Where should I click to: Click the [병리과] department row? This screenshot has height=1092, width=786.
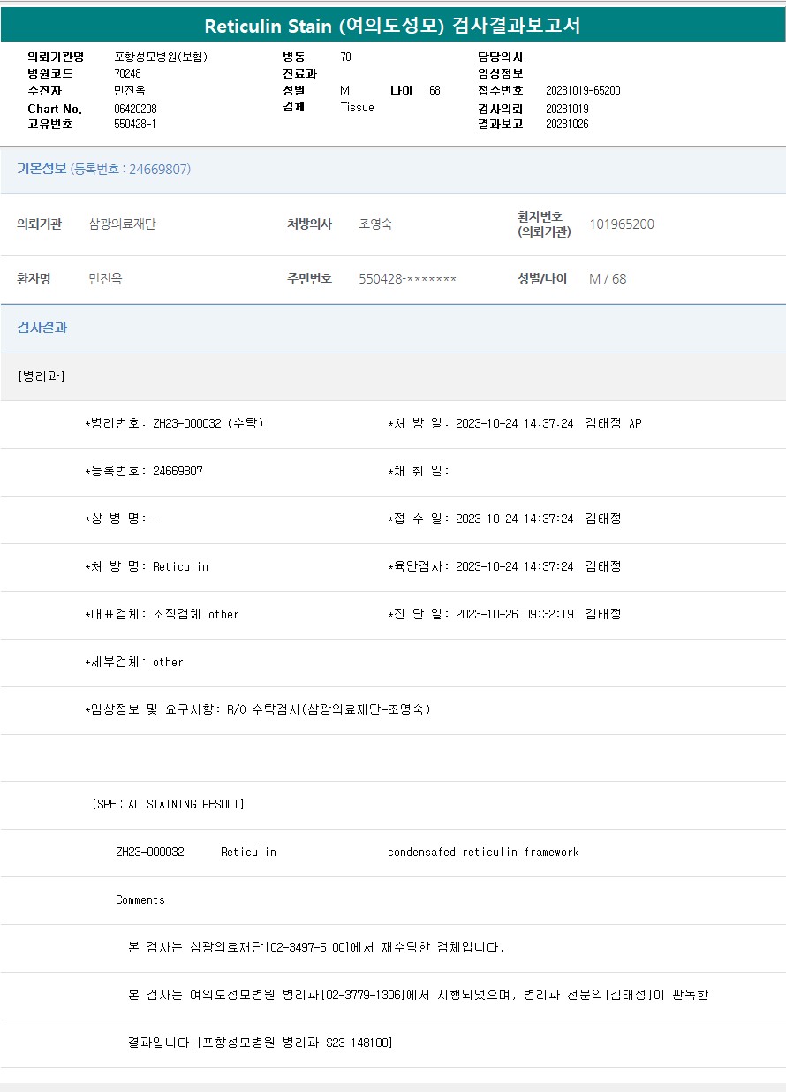[42, 376]
